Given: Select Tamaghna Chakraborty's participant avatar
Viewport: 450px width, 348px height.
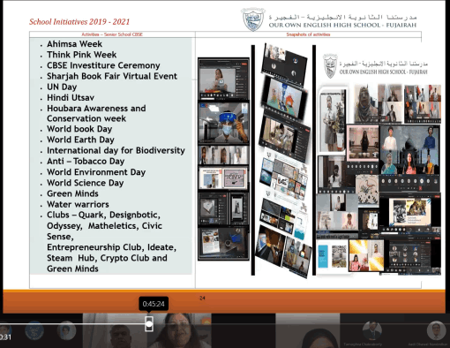Looking at the screenshot, I should (371, 330).
